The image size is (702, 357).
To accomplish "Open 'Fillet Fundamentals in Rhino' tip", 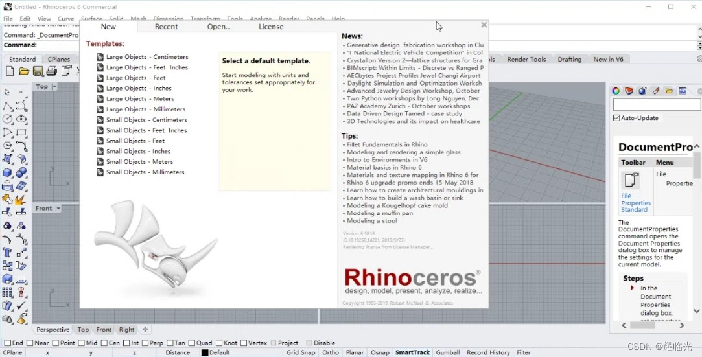I will pos(387,144).
